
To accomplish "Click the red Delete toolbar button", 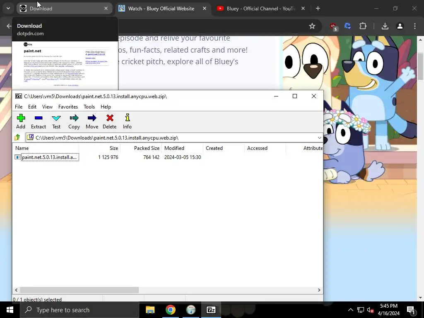I will coord(109,121).
